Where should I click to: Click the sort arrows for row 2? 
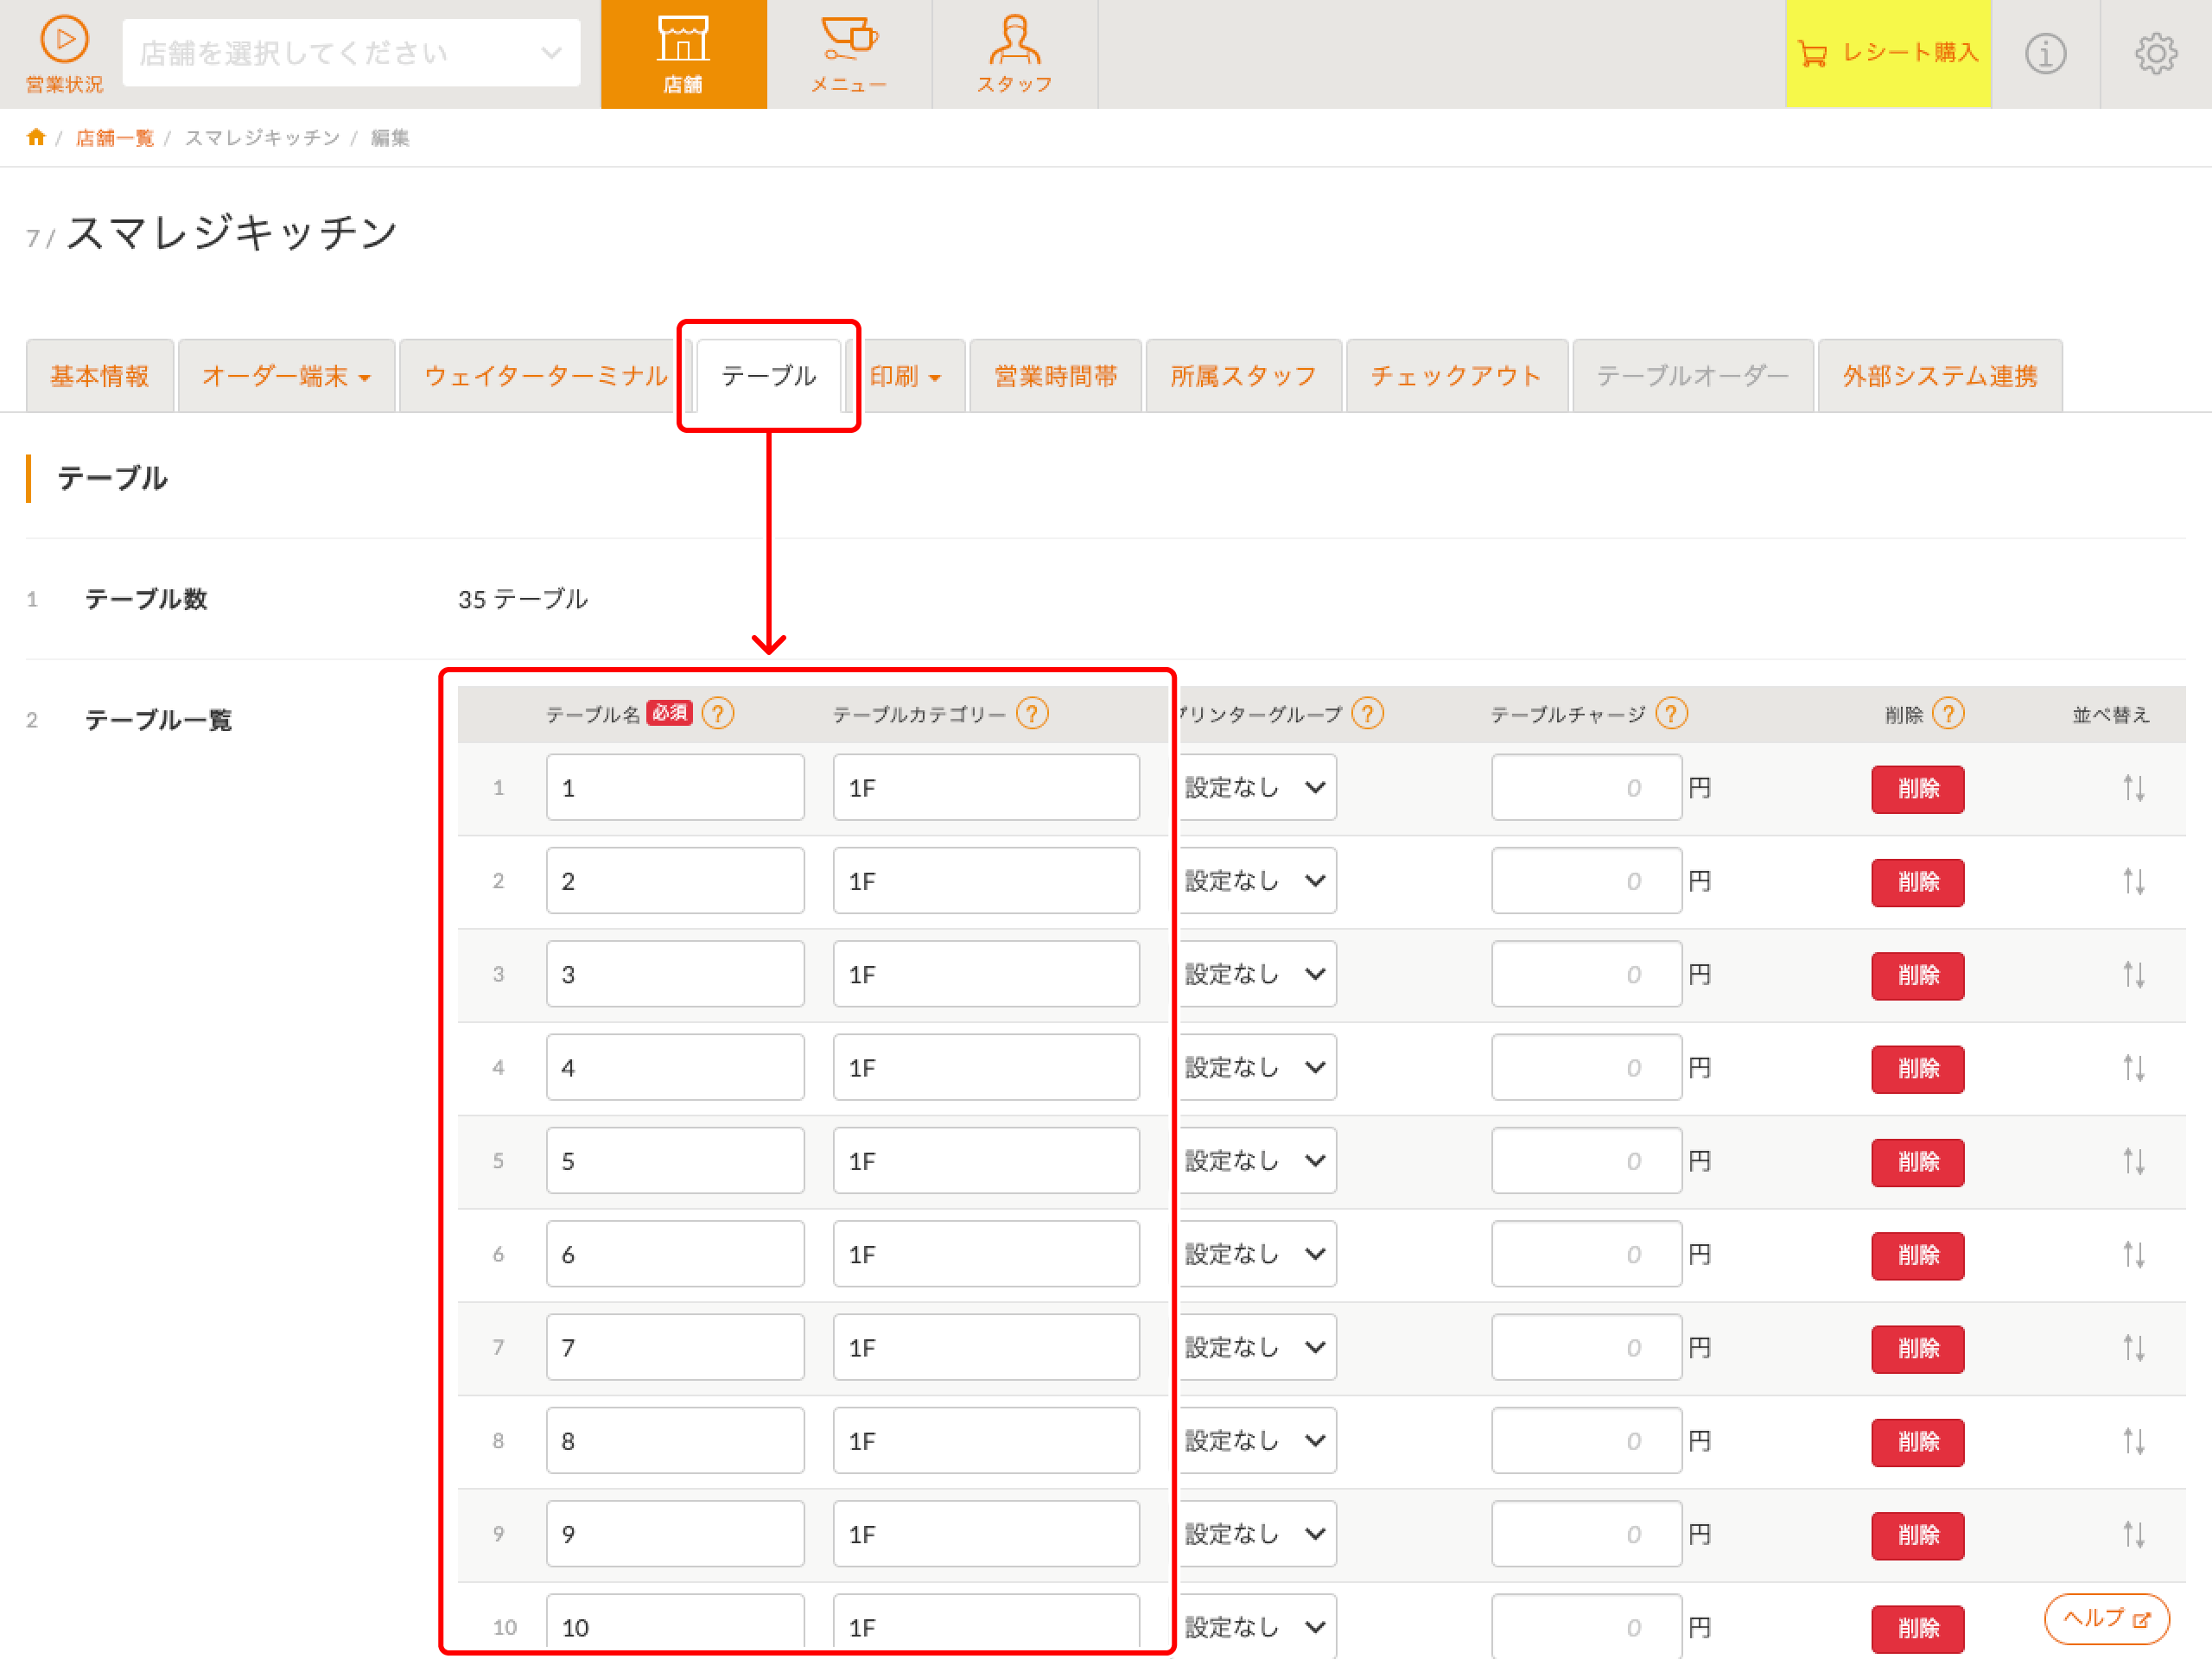(x=2134, y=881)
